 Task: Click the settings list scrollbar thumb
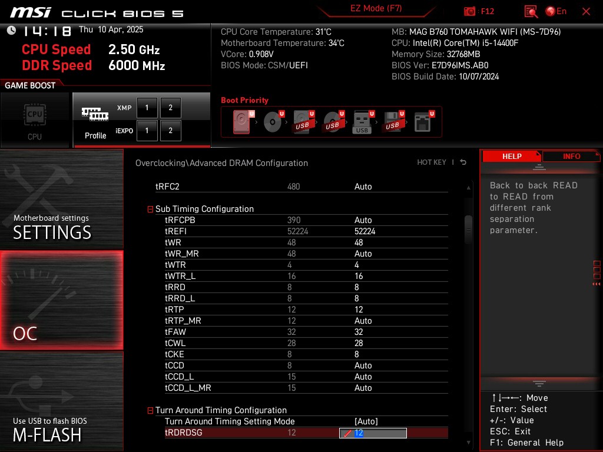pyautogui.click(x=468, y=230)
